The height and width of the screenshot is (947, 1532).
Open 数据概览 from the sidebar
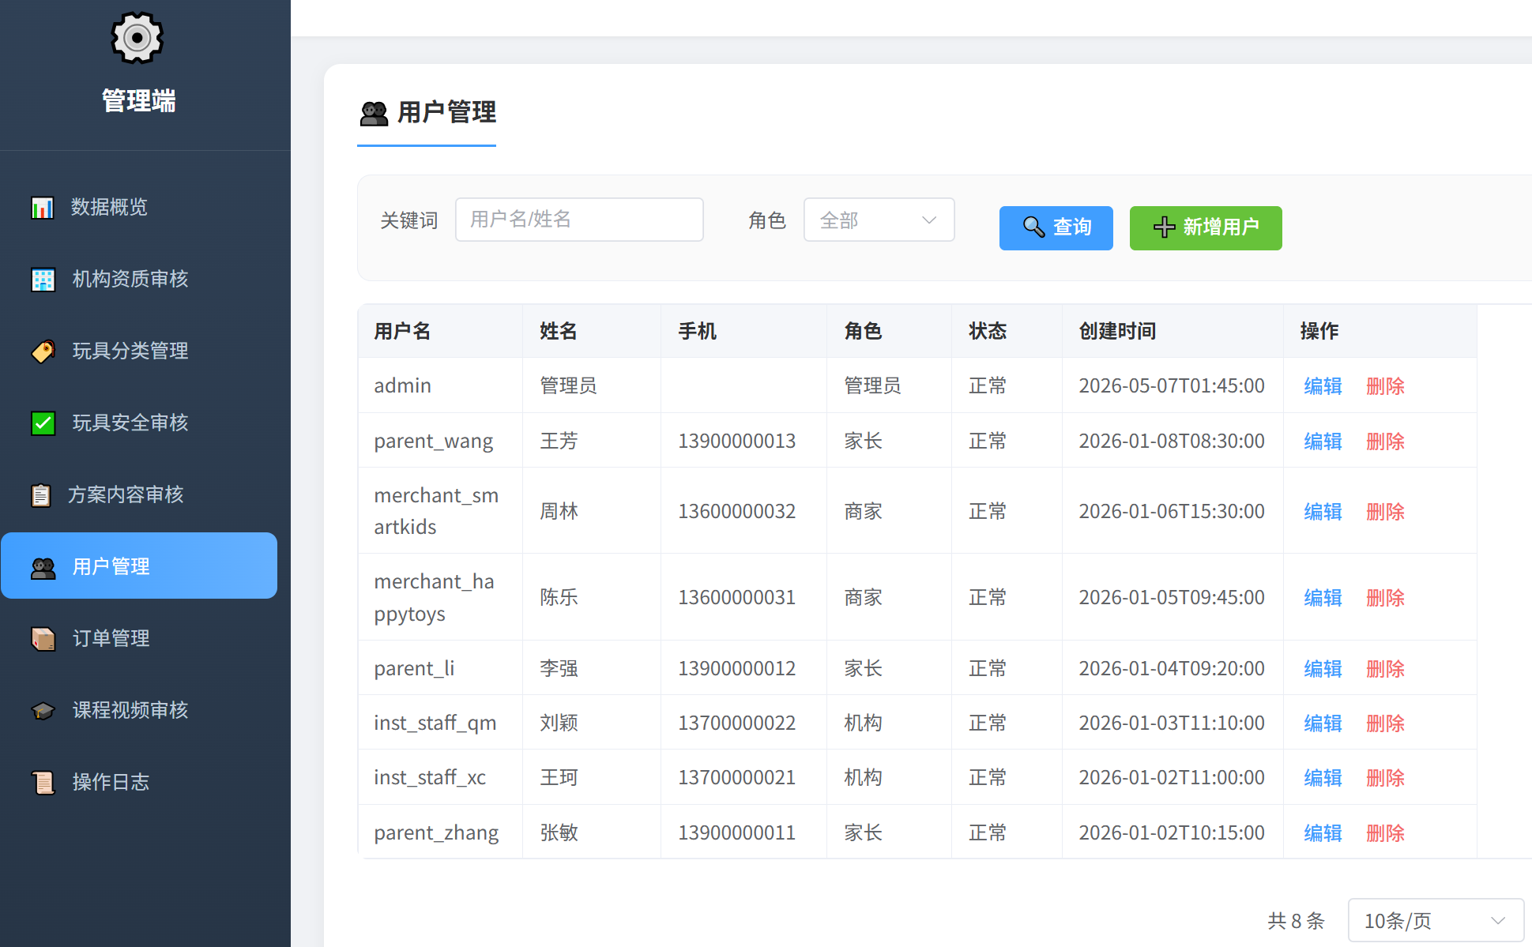coord(139,207)
